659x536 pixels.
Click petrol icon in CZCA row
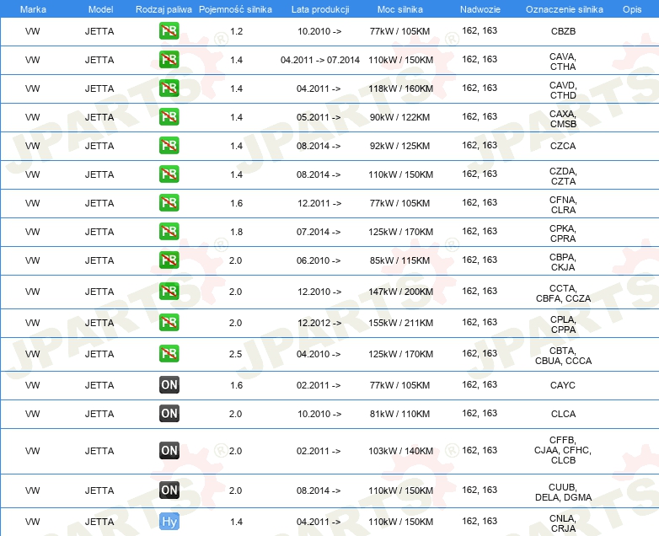pos(169,146)
